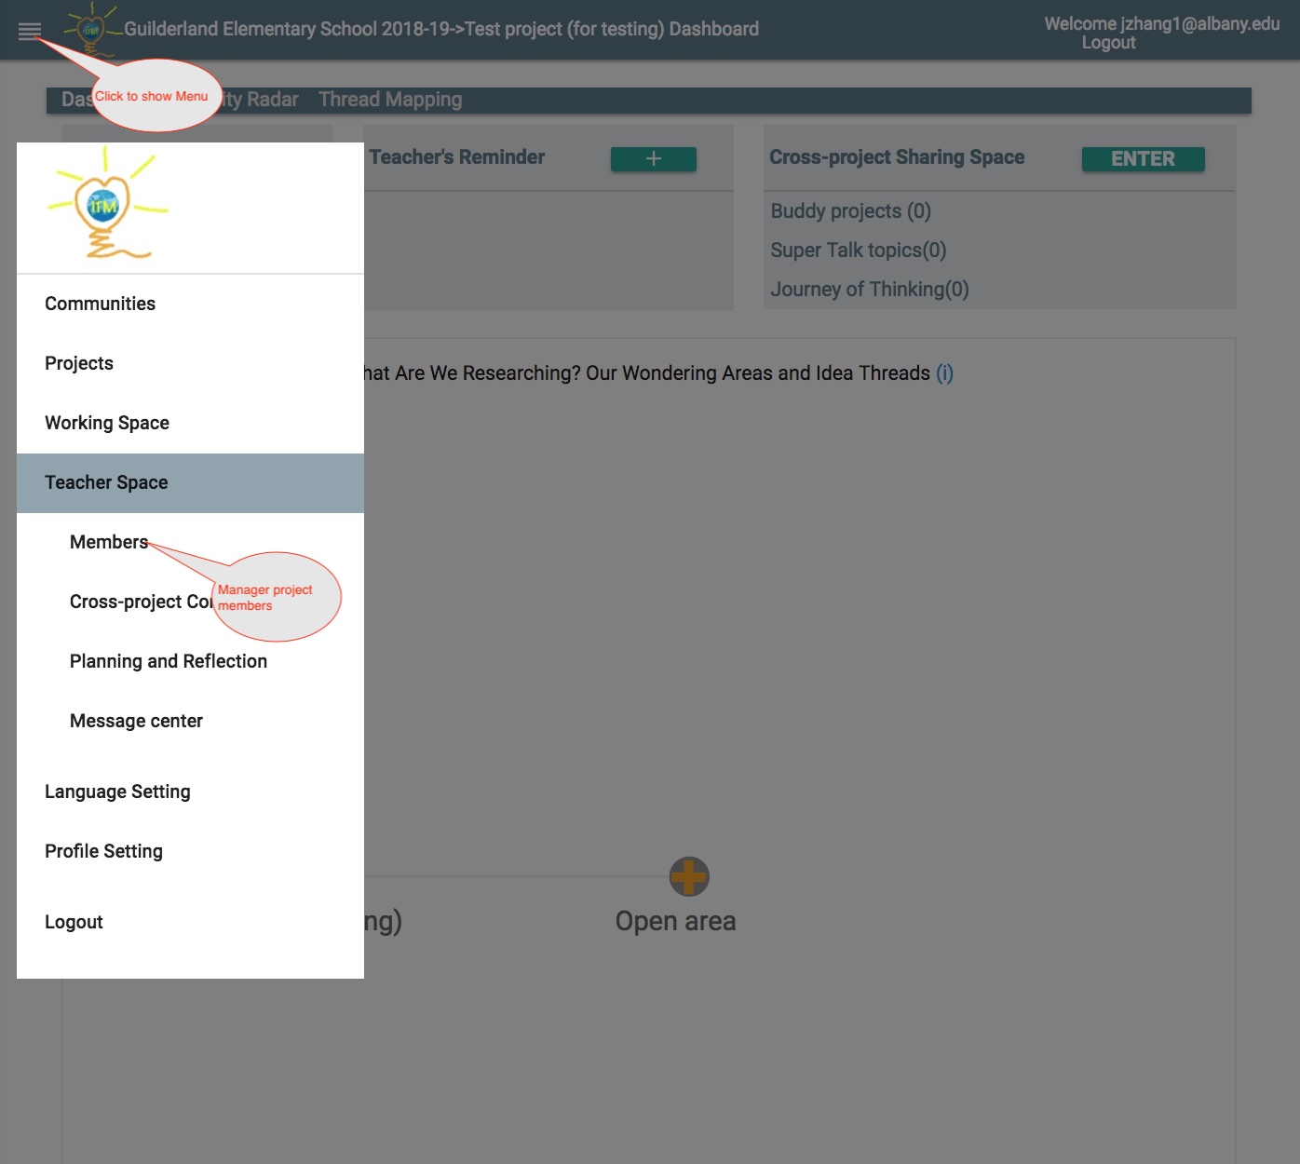Open Projects from the sidebar
Viewport: 1300px width, 1164px height.
point(79,363)
